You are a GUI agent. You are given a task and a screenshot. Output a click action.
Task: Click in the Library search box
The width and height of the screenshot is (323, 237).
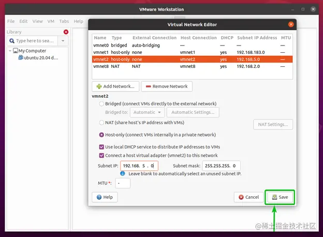pyautogui.click(x=33, y=41)
